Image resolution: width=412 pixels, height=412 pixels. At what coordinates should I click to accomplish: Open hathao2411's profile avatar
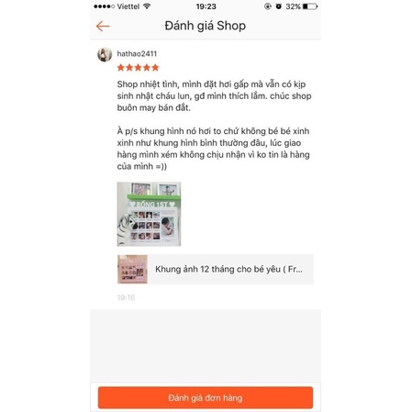pyautogui.click(x=105, y=55)
